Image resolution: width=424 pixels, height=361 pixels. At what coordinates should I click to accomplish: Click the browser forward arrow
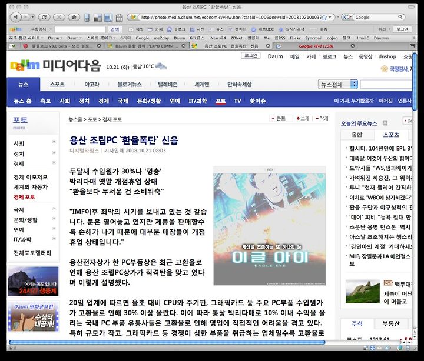click(x=25, y=17)
